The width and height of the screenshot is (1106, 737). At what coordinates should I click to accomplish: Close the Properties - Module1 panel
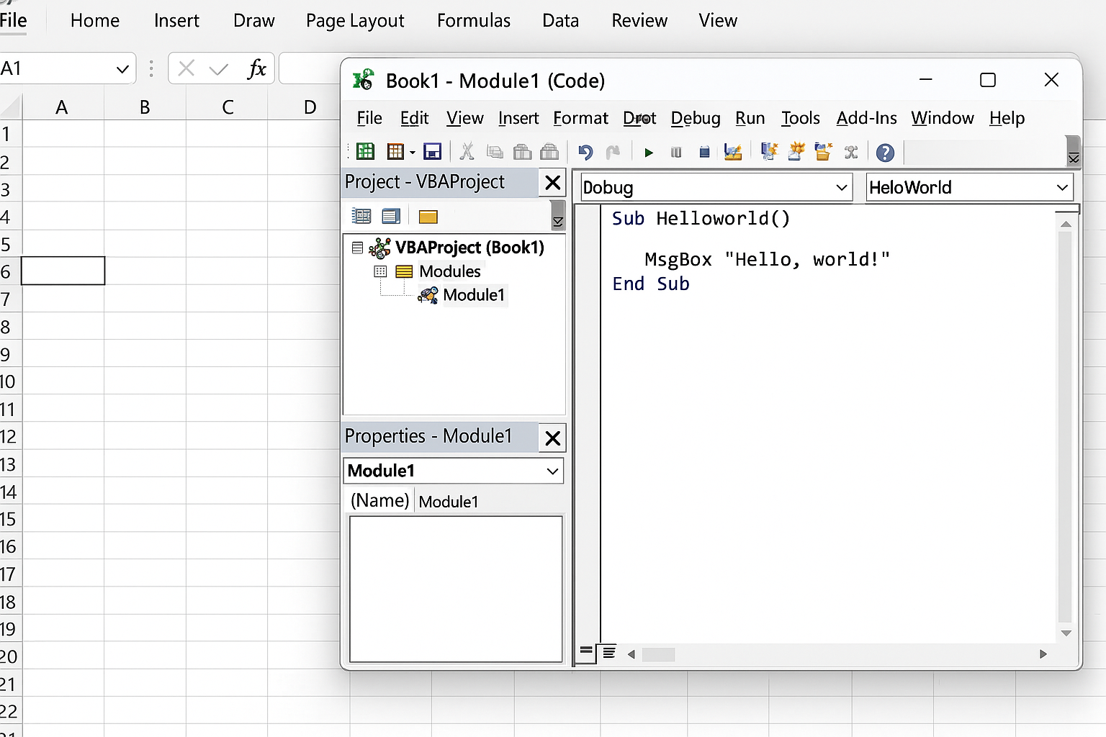(553, 438)
